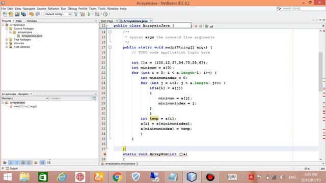Click the uncomment icon in editor toolbar
This screenshot has height=183, width=326.
pos(211,26)
